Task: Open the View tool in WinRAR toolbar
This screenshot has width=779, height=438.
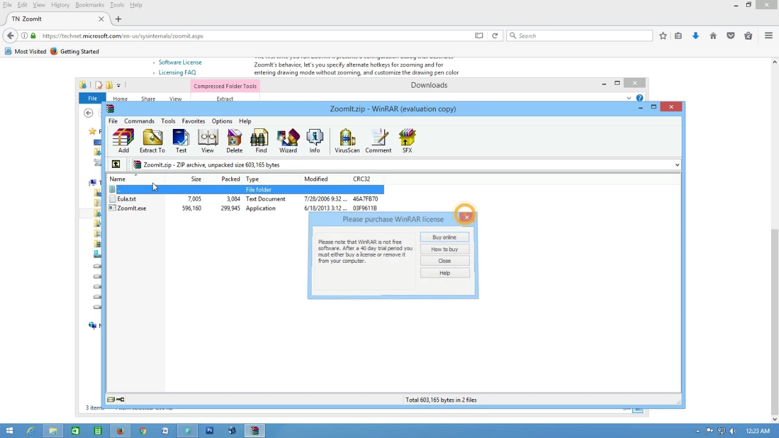Action: tap(208, 141)
